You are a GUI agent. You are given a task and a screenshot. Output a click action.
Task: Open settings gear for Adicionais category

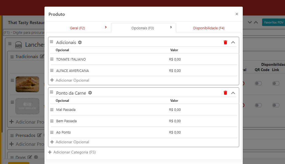tap(80, 42)
